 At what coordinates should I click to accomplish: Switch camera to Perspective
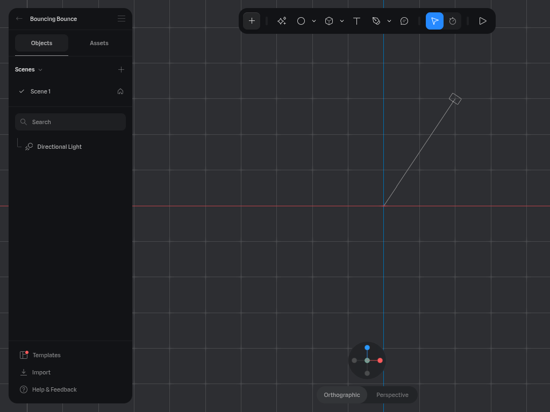[x=392, y=395]
